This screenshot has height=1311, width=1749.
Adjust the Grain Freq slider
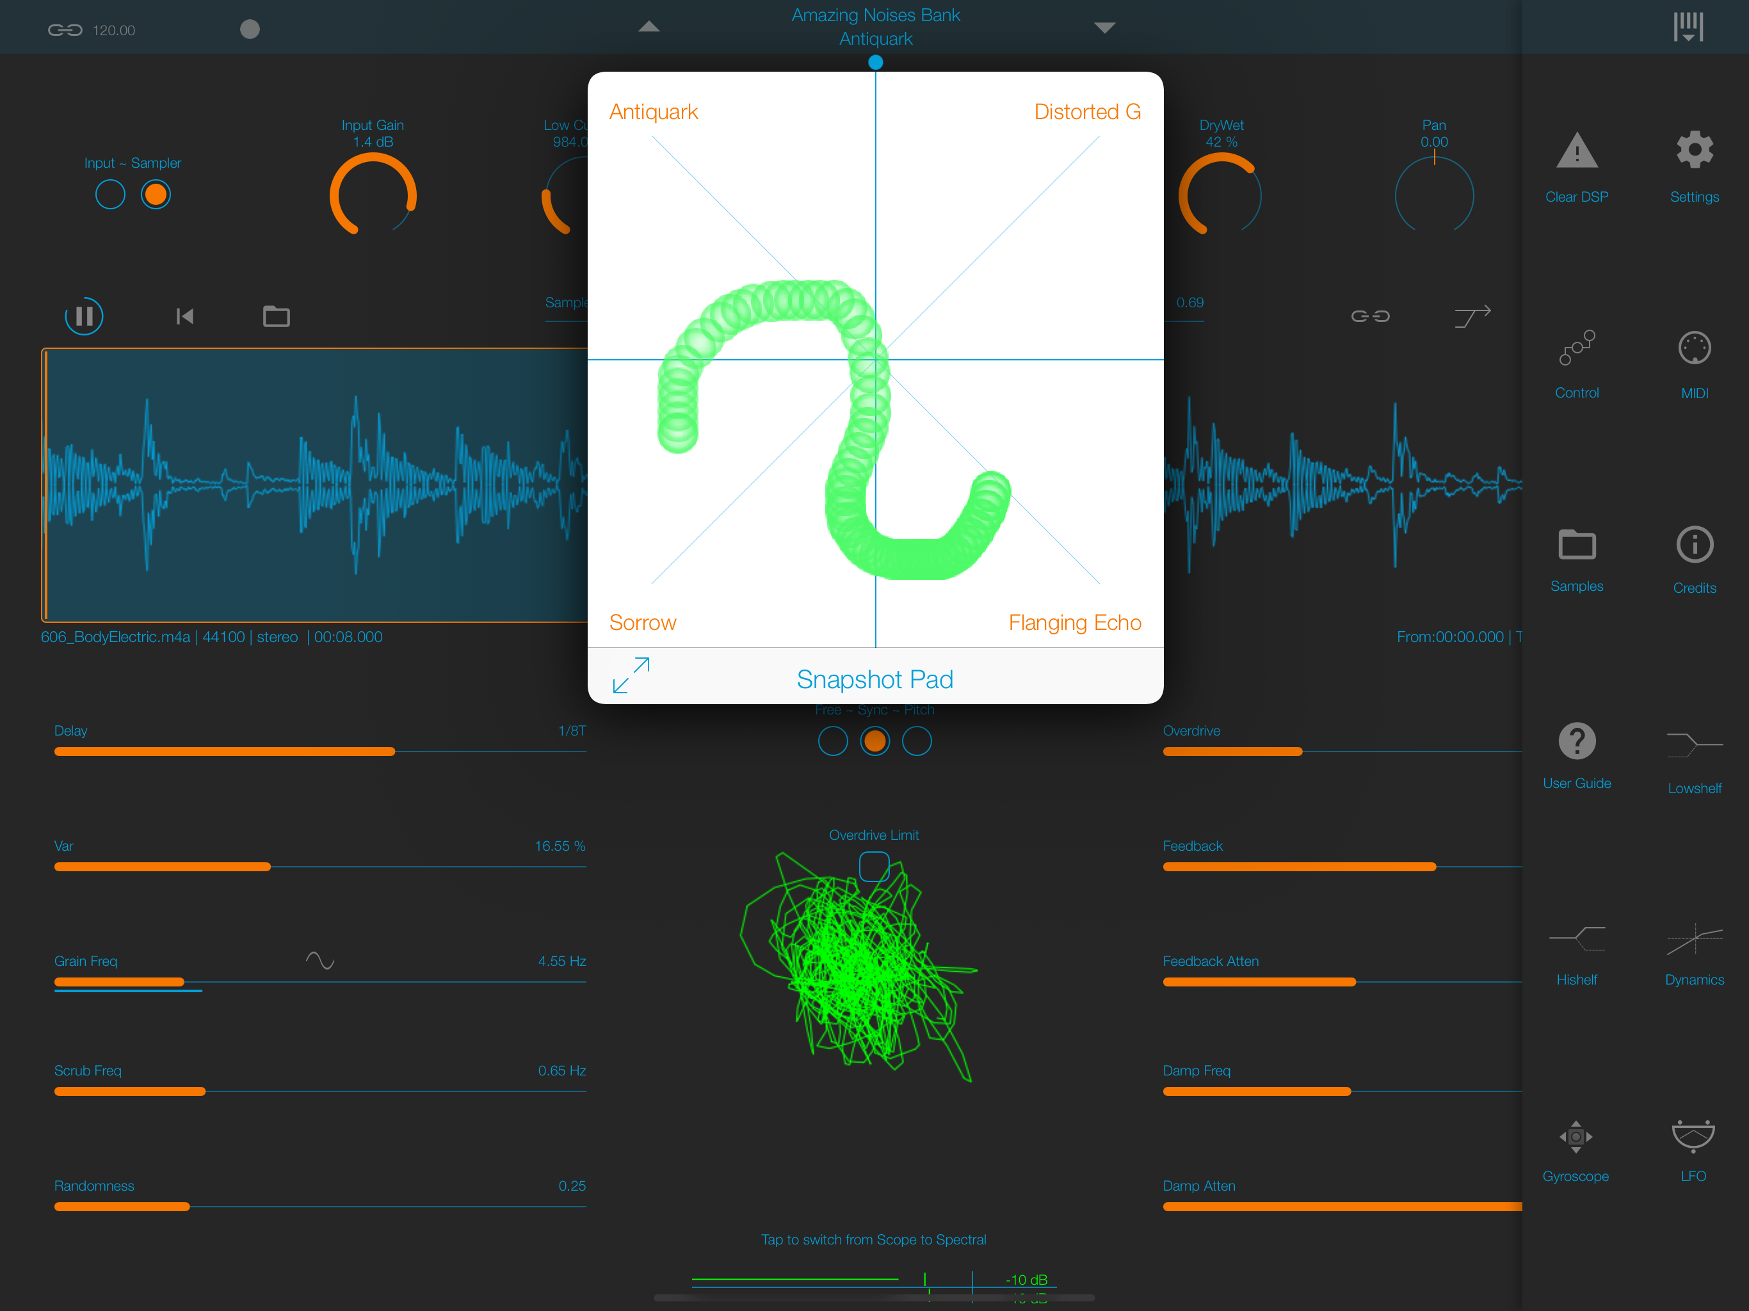(x=320, y=982)
